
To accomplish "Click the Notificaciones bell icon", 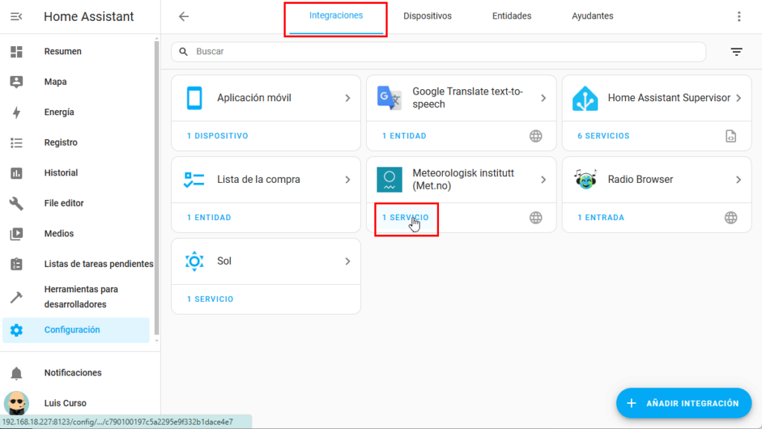I will pos(16,373).
